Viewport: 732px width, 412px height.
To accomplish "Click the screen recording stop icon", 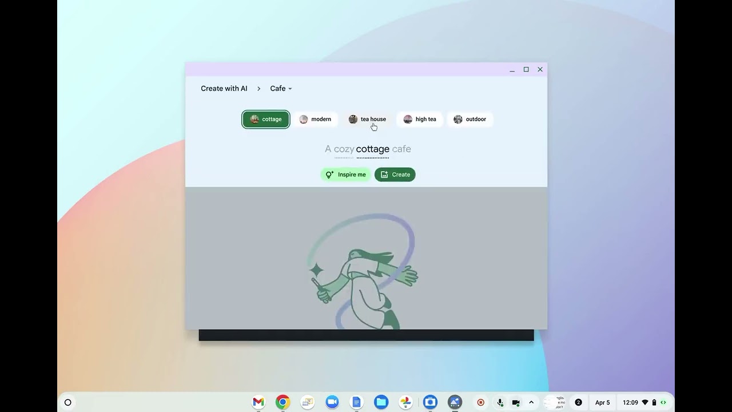I will pyautogui.click(x=480, y=402).
